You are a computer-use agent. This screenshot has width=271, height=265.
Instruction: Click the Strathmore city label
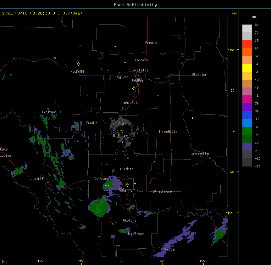click(162, 191)
